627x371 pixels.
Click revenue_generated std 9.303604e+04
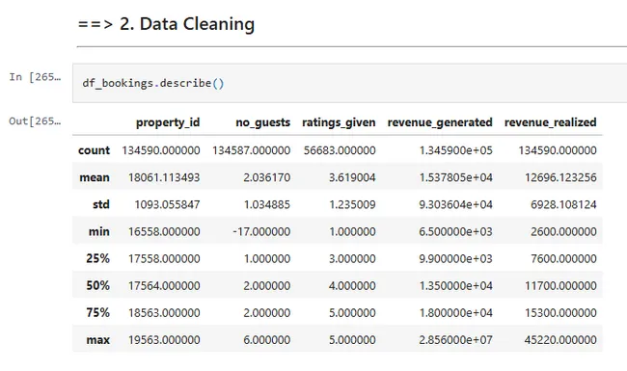coord(456,204)
